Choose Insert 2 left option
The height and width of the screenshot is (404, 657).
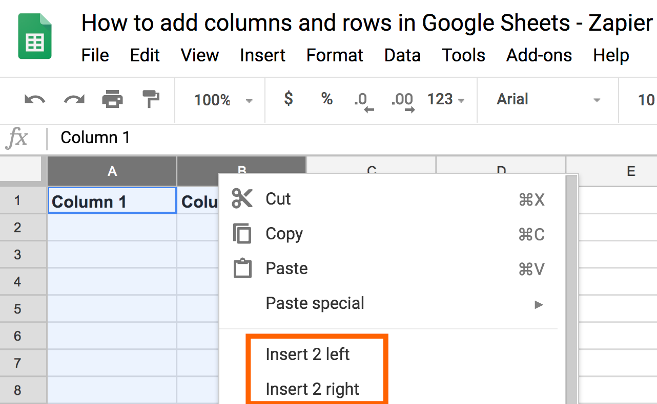tap(307, 354)
